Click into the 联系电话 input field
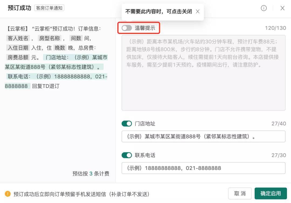Viewport: 291px width, 203px height. point(203,168)
